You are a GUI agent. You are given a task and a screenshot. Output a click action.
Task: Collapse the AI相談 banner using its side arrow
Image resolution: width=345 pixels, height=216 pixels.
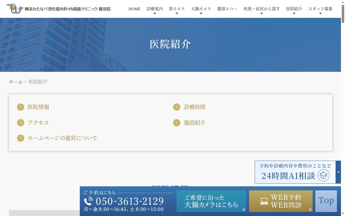pyautogui.click(x=338, y=172)
